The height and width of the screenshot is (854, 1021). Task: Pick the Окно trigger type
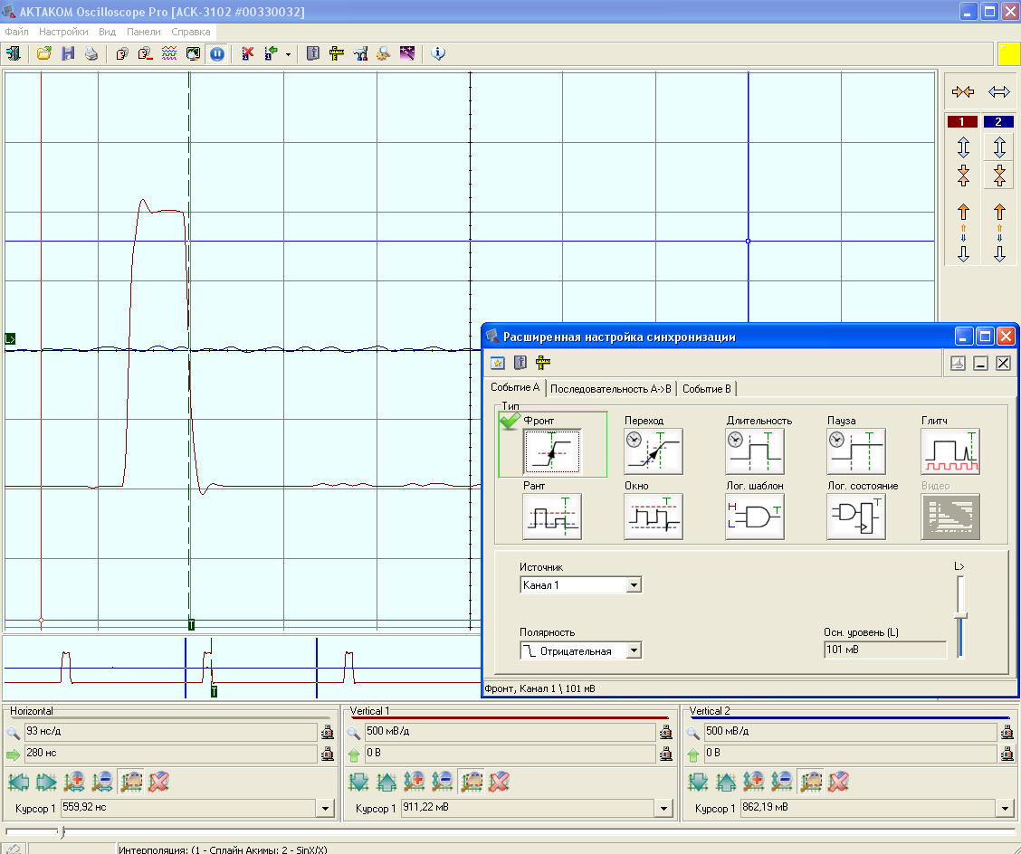pyautogui.click(x=653, y=517)
